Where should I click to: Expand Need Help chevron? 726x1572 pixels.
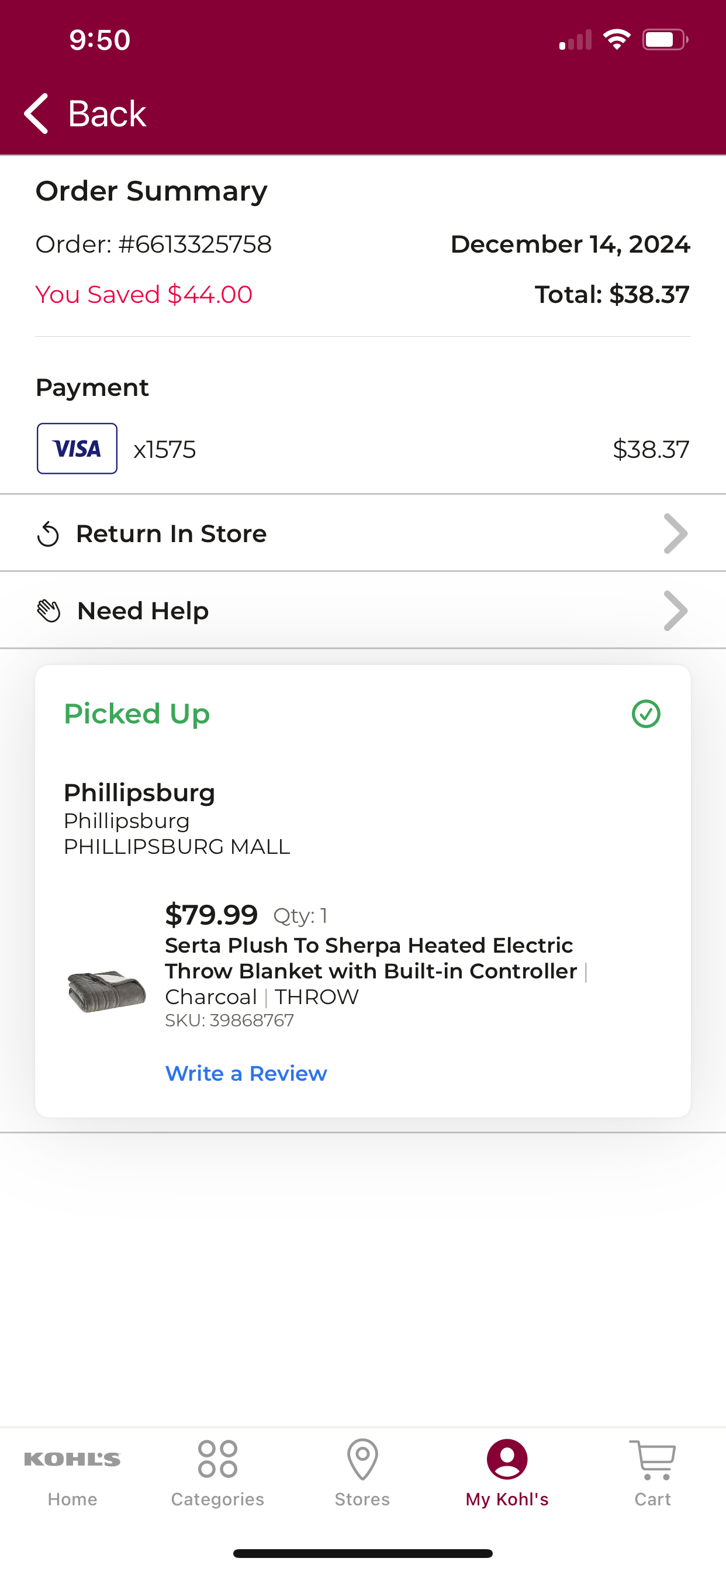click(675, 611)
